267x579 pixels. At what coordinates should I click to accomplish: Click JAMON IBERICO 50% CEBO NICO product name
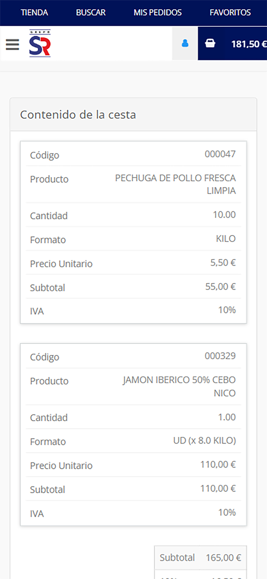[x=179, y=386]
